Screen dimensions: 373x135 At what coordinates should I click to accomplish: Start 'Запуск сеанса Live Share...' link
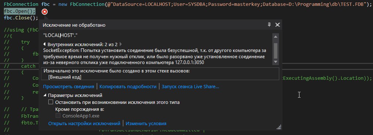click(190, 87)
